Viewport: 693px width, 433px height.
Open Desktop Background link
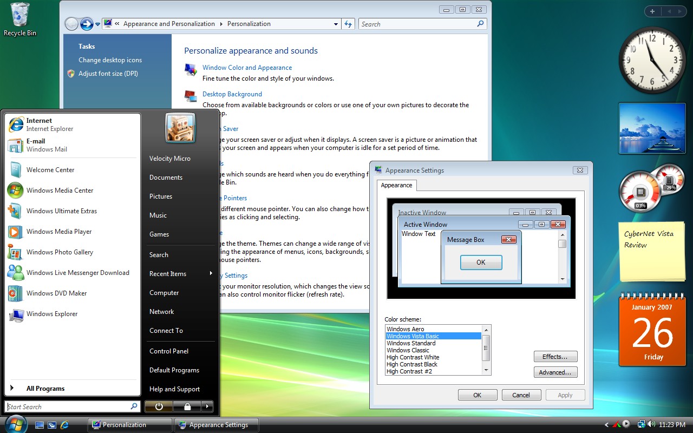tap(232, 94)
